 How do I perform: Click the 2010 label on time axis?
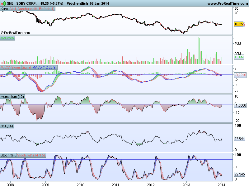coord(81,185)
